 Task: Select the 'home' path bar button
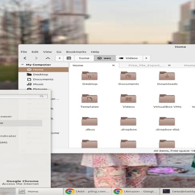[84, 58]
